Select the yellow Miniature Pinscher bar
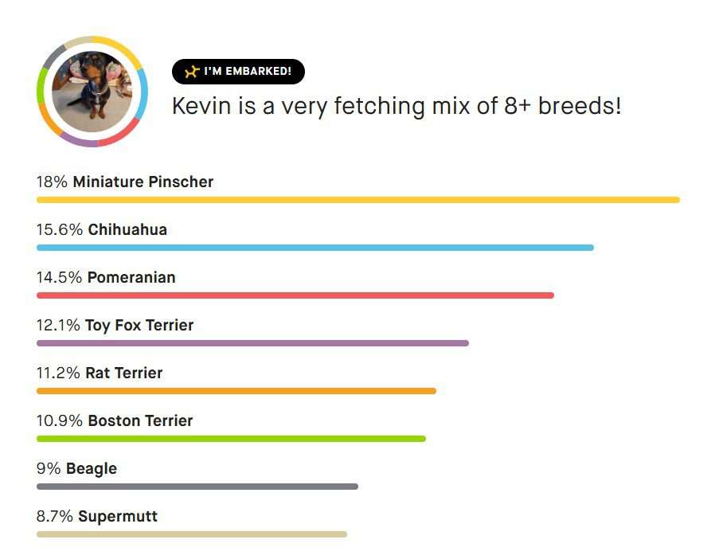Image resolution: width=711 pixels, height=559 pixels. click(x=358, y=200)
